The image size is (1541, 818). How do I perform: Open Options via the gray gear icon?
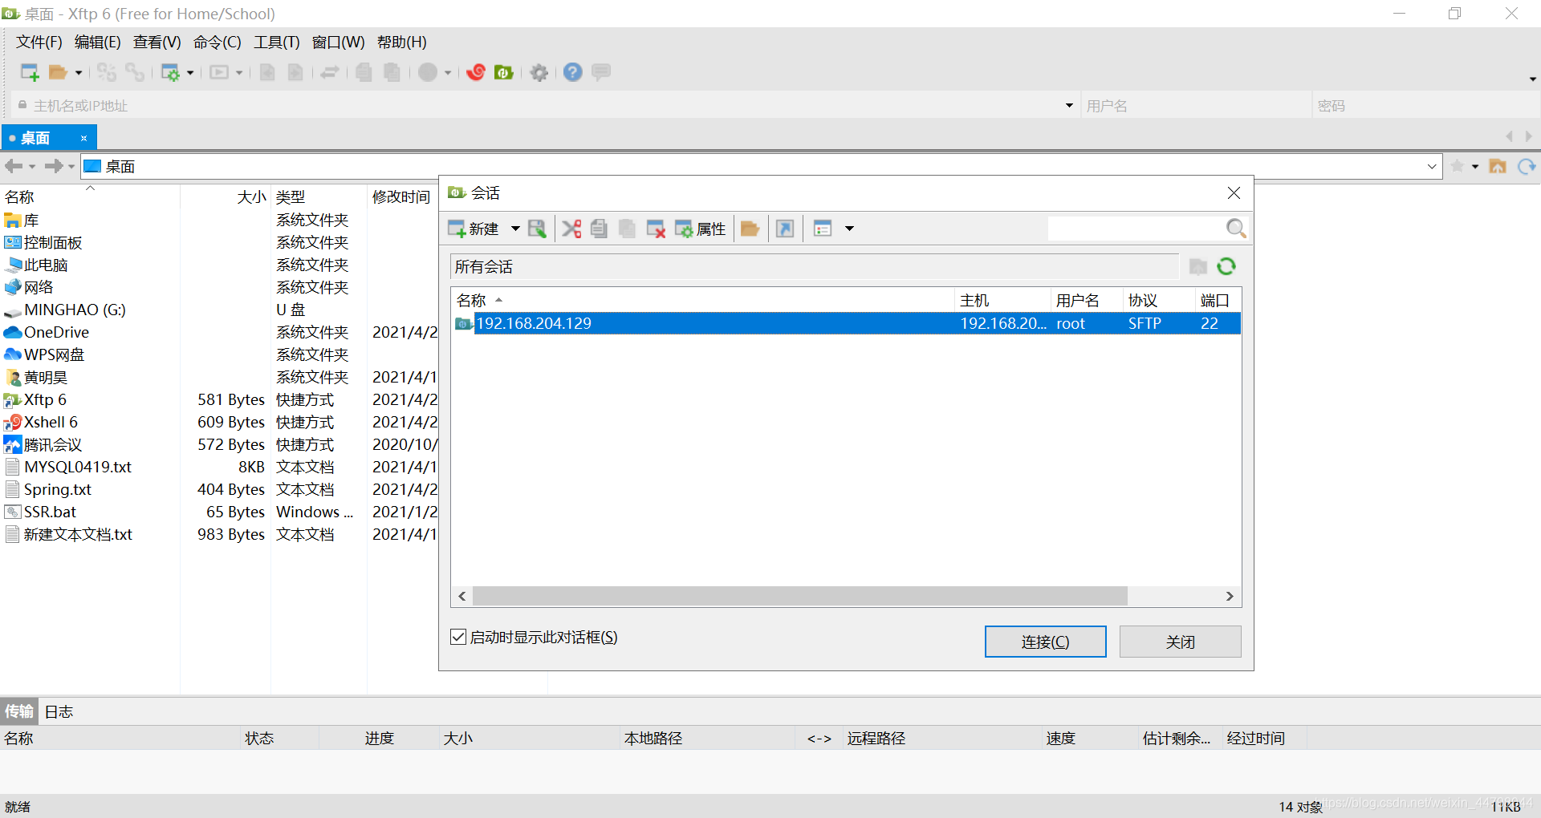[x=539, y=73]
